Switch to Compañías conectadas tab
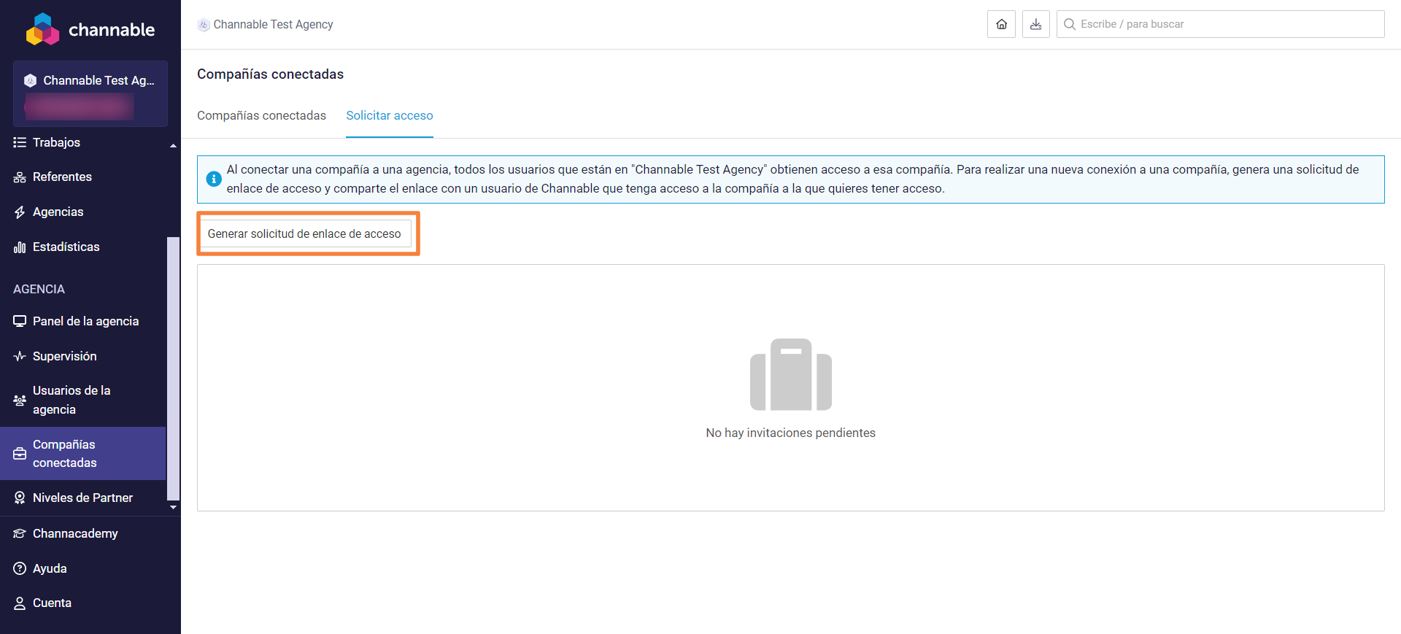Viewport: 1401px width, 634px height. [261, 115]
